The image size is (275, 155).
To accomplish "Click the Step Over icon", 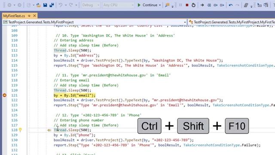I will (216, 5).
